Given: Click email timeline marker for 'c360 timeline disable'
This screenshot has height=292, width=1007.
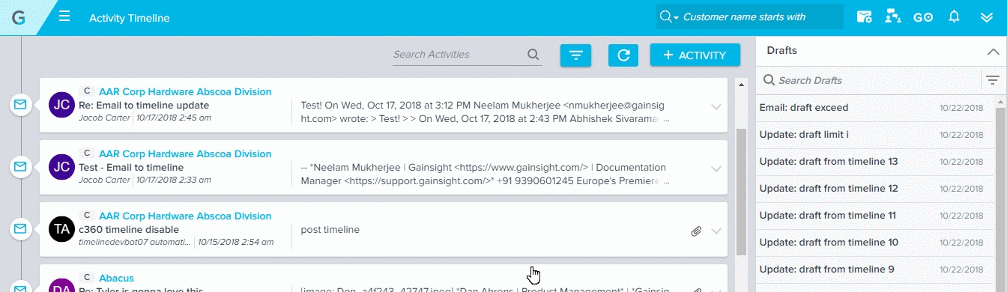Looking at the screenshot, I should click(x=20, y=228).
